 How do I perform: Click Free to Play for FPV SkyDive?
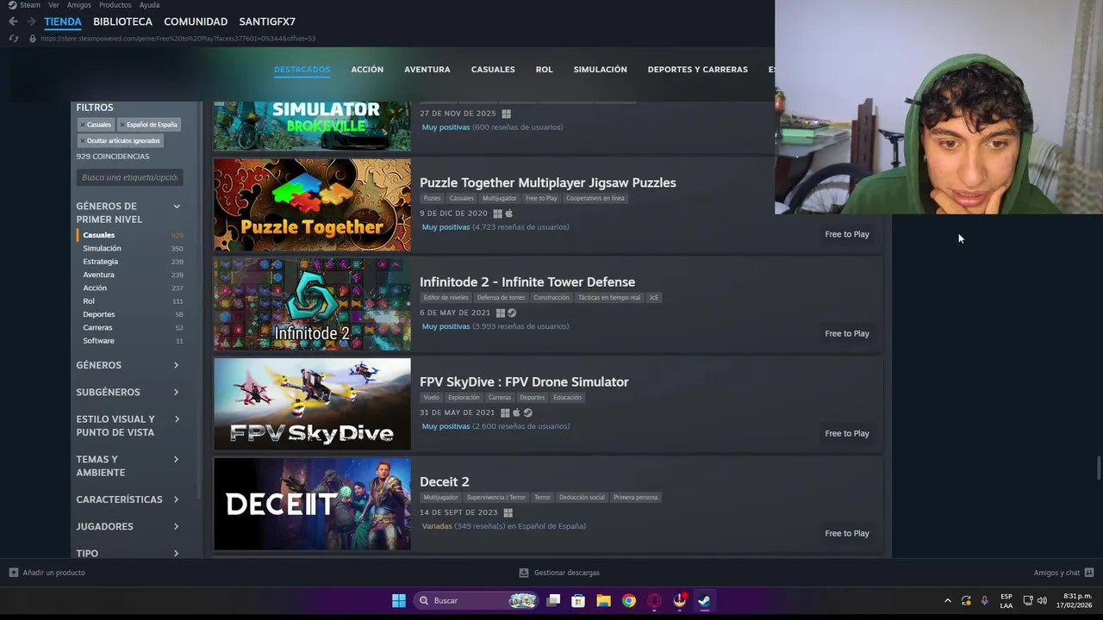click(x=847, y=433)
